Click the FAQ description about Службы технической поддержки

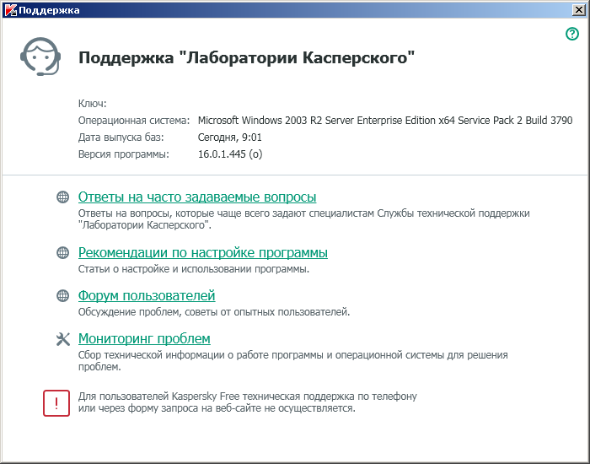(x=304, y=219)
